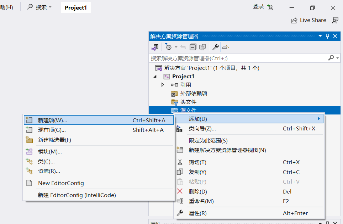Choose Class (类) in the Add submenu
Screen dimensions: 343x224
99,162
